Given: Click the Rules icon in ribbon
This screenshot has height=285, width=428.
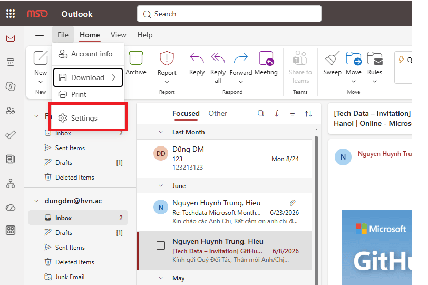Looking at the screenshot, I should [375, 58].
